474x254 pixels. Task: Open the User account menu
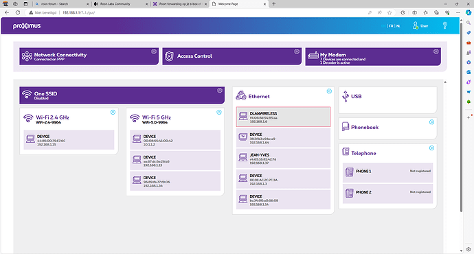[x=420, y=25]
